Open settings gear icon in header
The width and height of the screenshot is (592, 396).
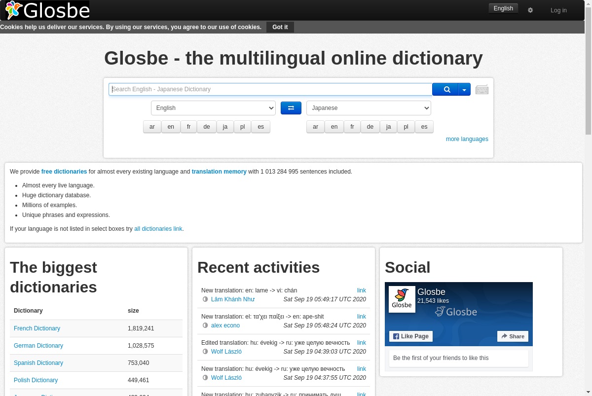[530, 10]
